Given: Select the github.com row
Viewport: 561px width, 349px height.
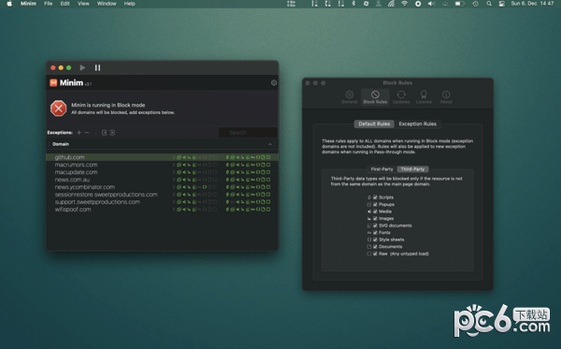Looking at the screenshot, I should pos(162,157).
